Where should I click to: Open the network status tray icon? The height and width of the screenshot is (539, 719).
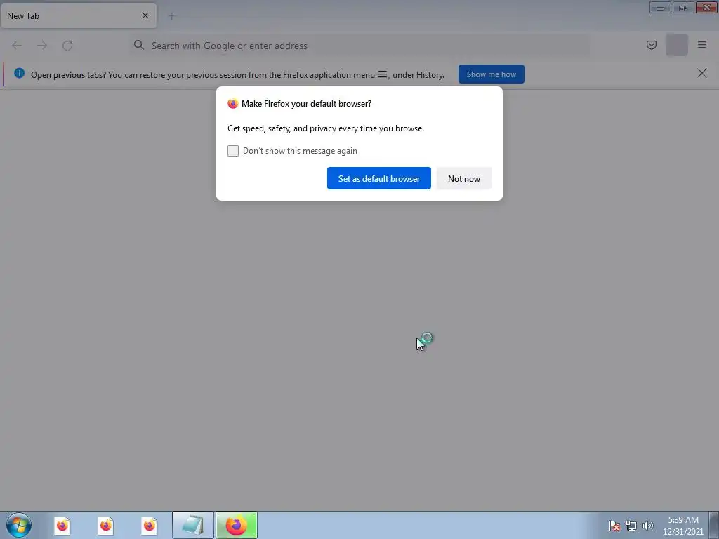[x=631, y=526]
